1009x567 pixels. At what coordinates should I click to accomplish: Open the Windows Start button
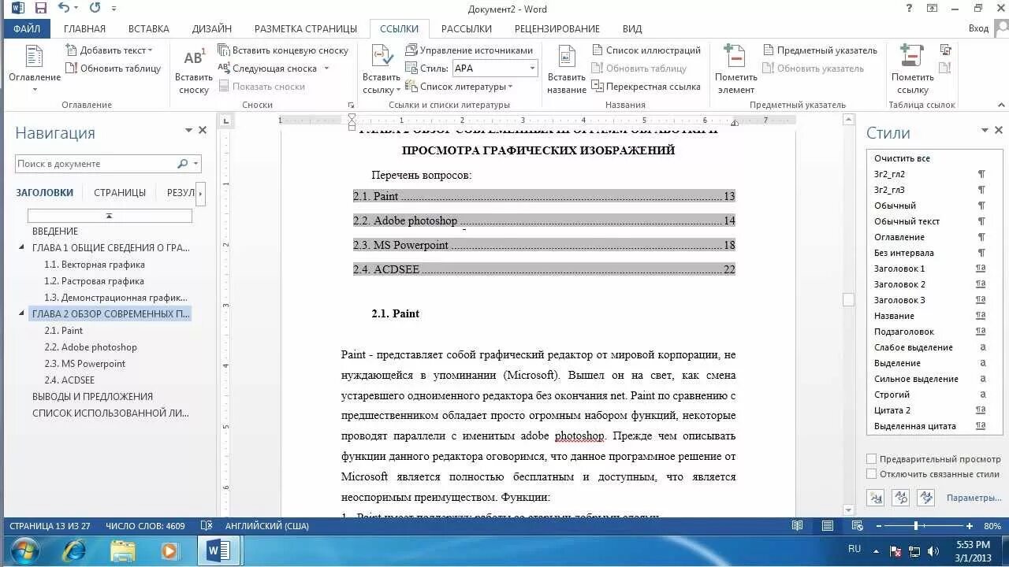pyautogui.click(x=25, y=550)
